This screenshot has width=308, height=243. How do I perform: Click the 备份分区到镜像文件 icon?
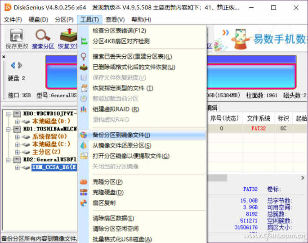pos(84,135)
